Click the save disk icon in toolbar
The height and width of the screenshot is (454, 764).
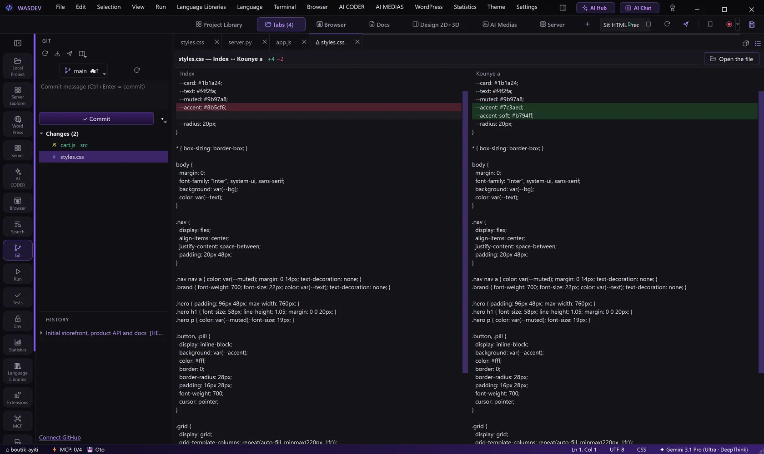[x=752, y=25]
